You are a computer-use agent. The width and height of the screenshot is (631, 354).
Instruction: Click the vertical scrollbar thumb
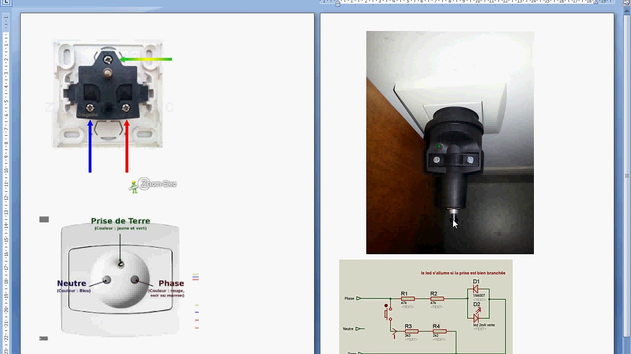click(627, 176)
